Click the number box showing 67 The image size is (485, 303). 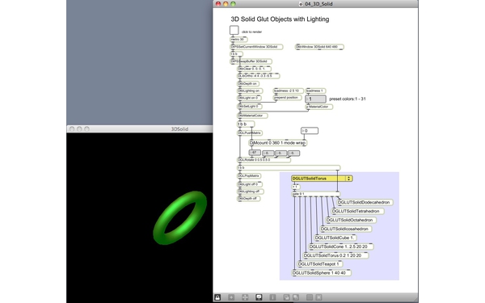[255, 153]
